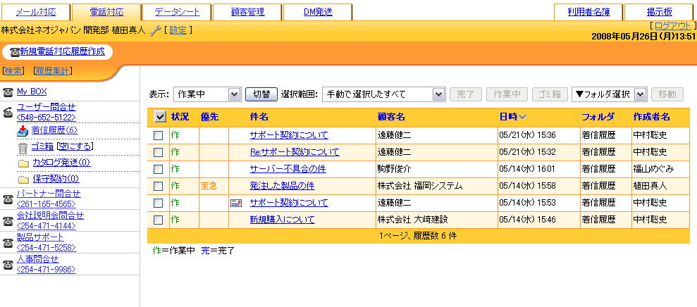Click the 着信履歴 inbox arrow icon

[23, 130]
